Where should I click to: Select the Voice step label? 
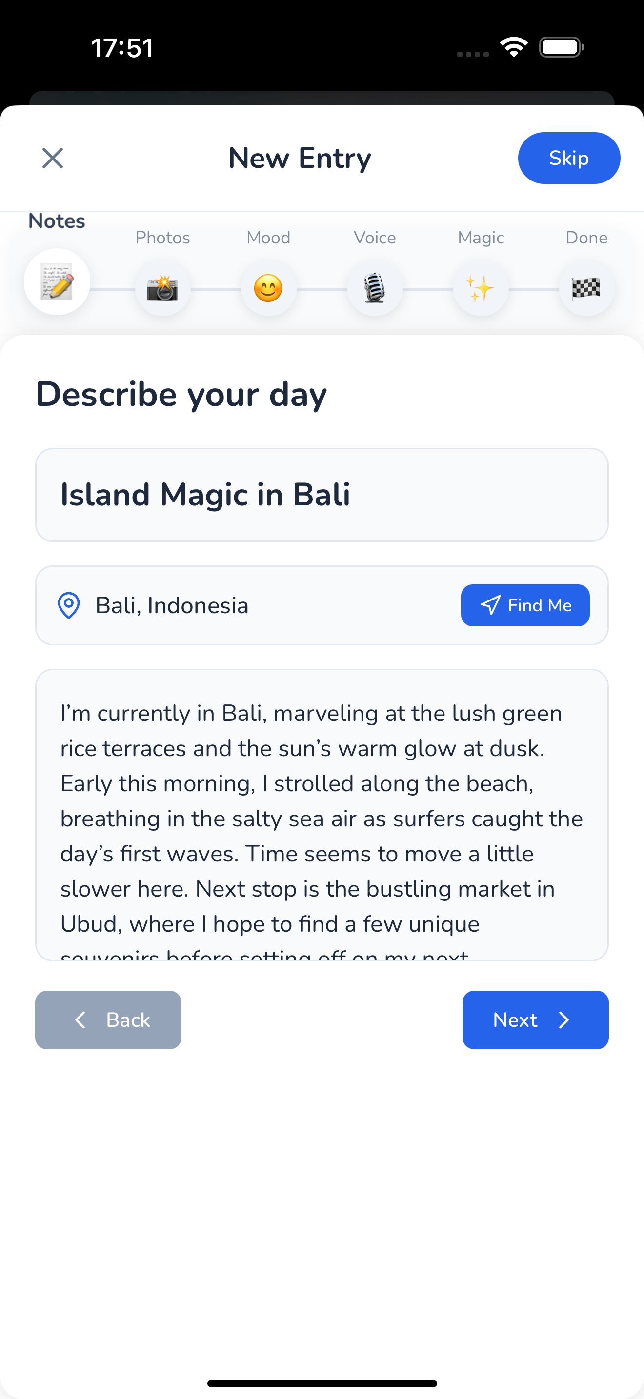(375, 238)
